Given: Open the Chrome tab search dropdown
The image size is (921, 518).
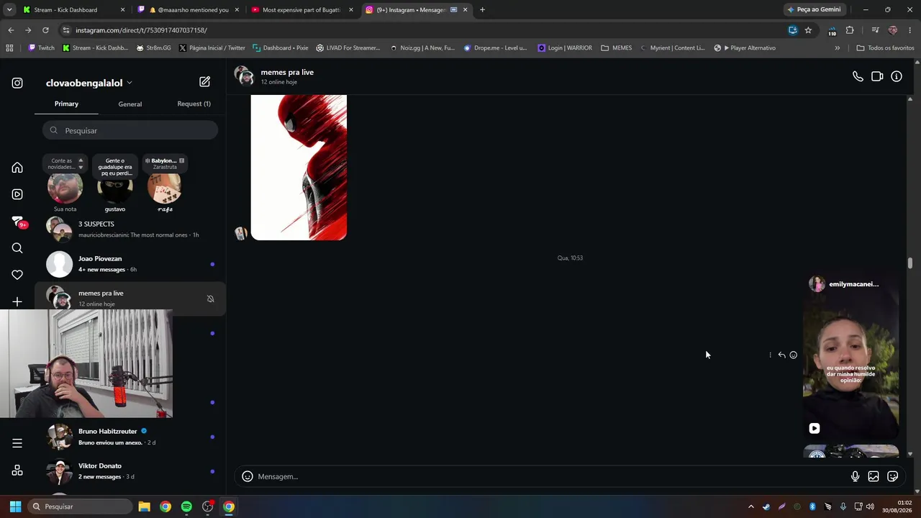Looking at the screenshot, I should click(9, 10).
